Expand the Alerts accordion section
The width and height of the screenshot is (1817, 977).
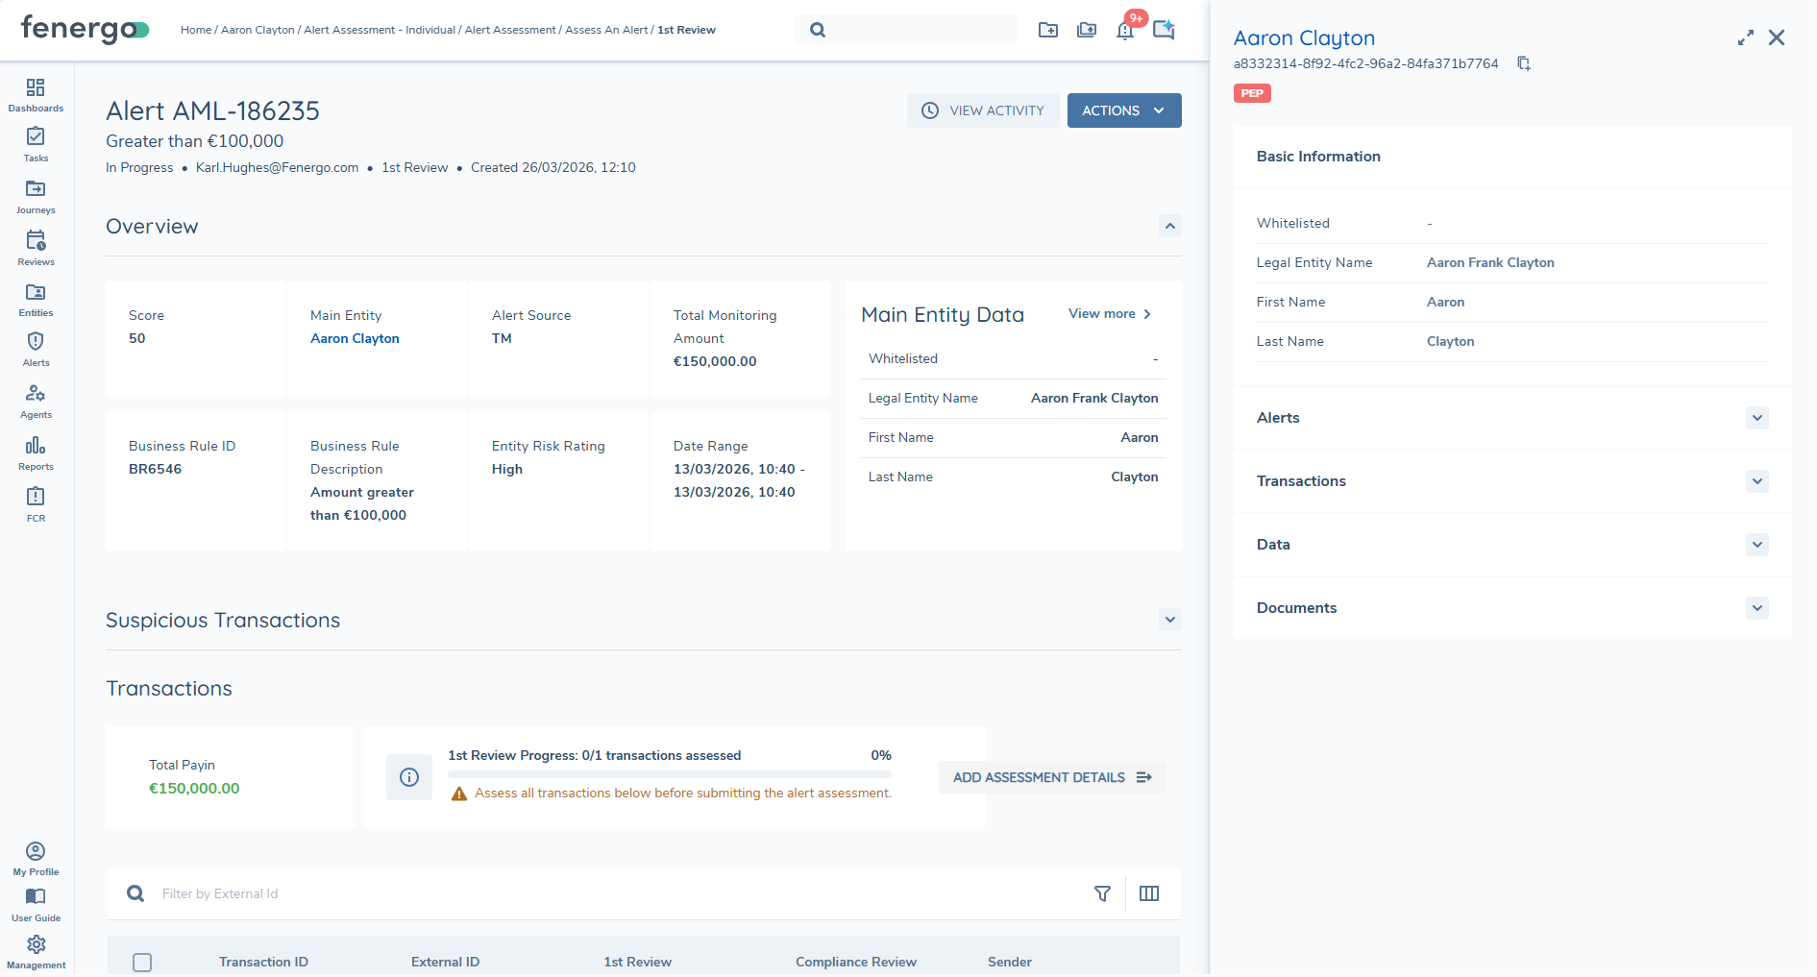coord(1756,418)
